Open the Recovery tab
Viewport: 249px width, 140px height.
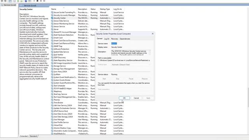[114, 39]
